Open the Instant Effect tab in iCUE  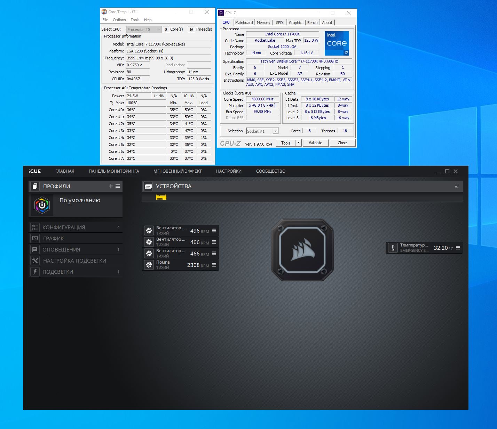[x=177, y=171]
